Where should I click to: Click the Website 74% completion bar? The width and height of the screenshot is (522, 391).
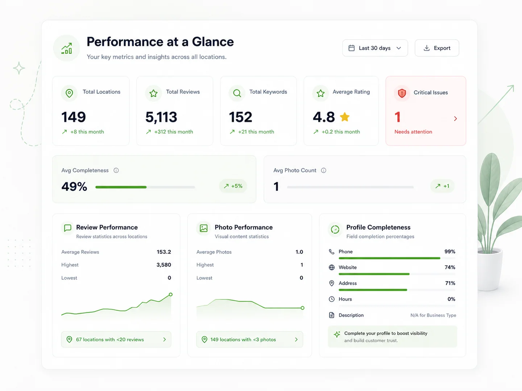pos(397,274)
